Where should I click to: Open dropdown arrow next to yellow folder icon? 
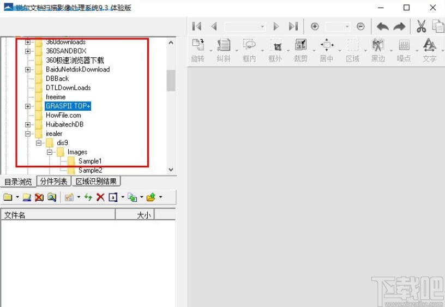(17, 197)
